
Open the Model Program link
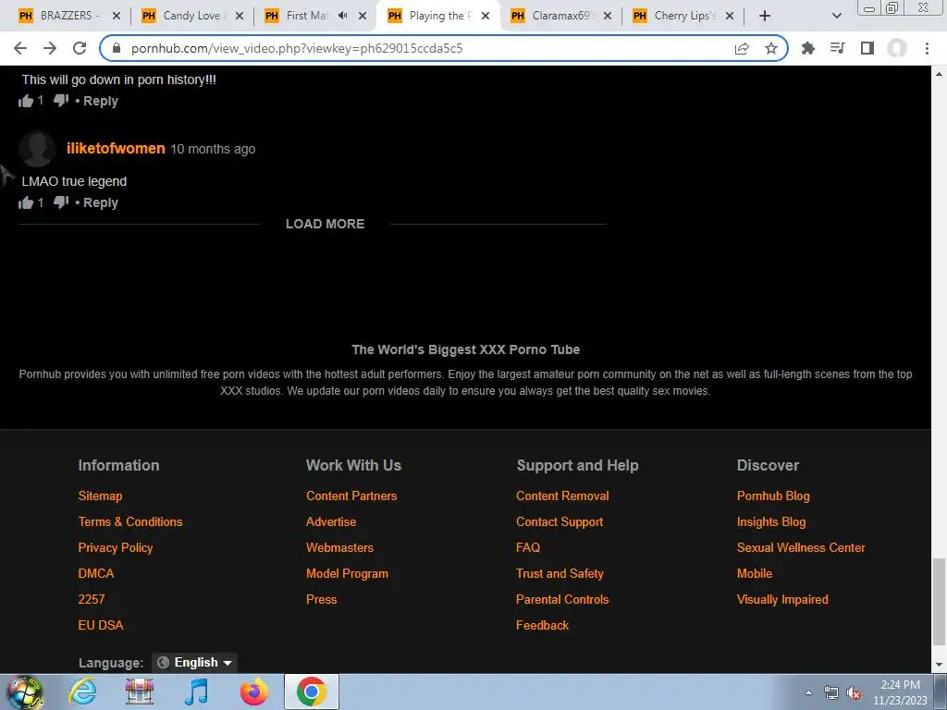(x=348, y=573)
